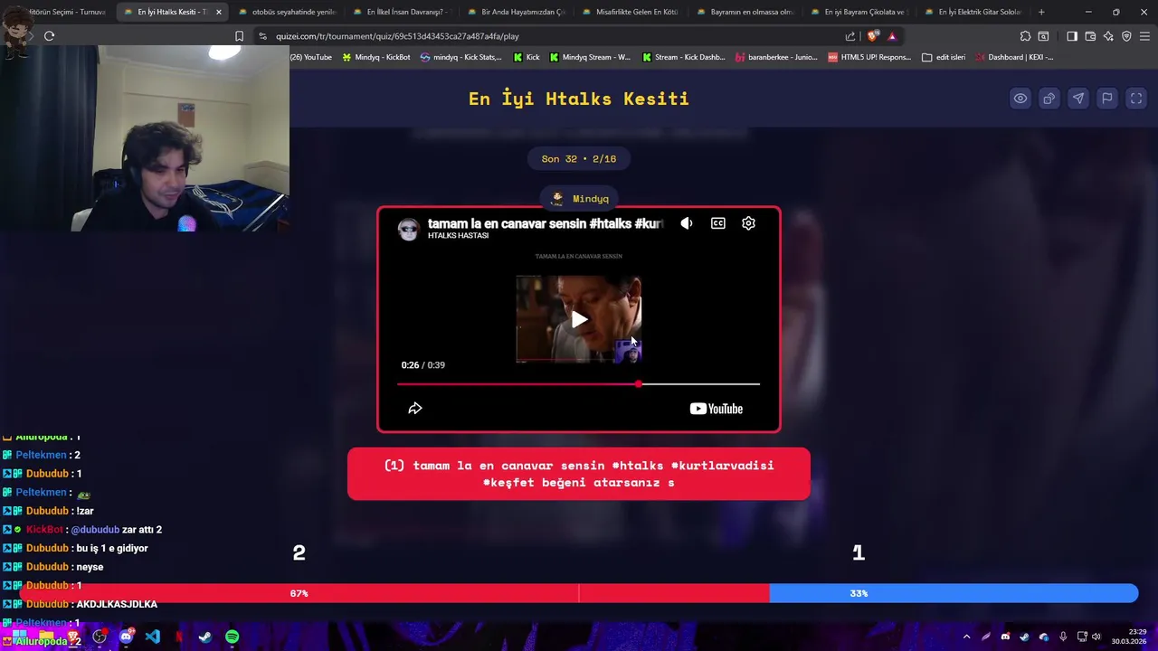Open HTALKS HASTASI channel avatar
This screenshot has height=651, width=1158.
pos(409,229)
